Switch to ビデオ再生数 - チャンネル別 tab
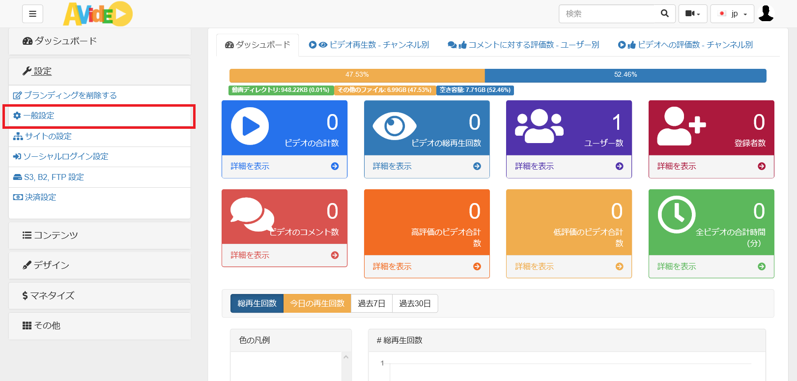 point(369,45)
